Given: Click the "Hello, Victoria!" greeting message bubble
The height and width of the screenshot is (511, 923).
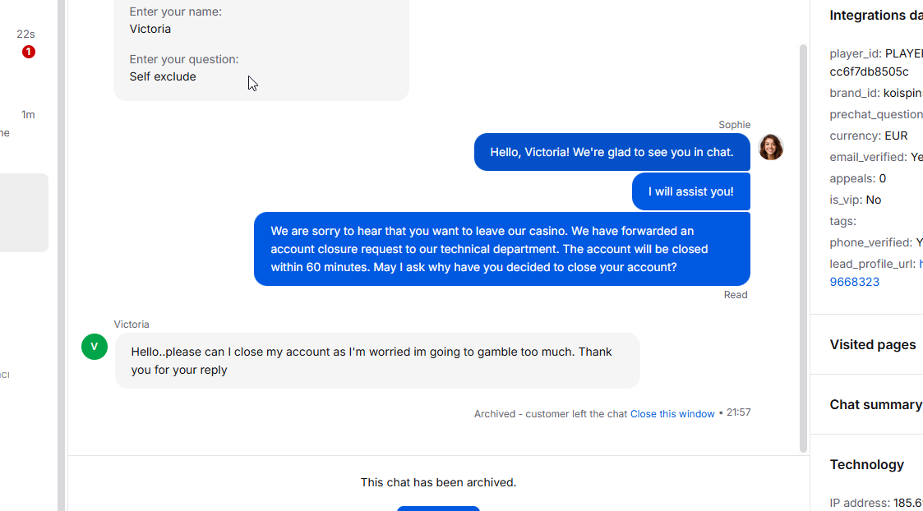Looking at the screenshot, I should click(x=611, y=152).
